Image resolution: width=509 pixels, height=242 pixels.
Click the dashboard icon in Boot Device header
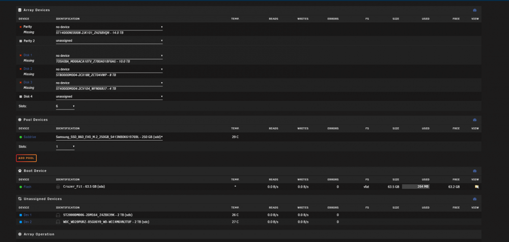coord(474,171)
